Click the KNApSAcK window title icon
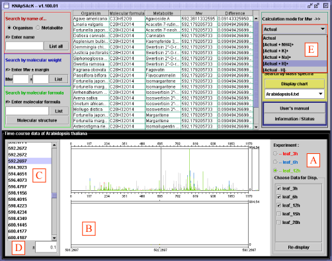The image size is (332, 261). click(x=7, y=6)
